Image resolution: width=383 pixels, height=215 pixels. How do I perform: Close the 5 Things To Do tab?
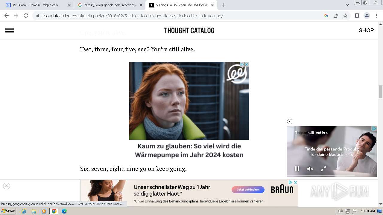(x=212, y=5)
